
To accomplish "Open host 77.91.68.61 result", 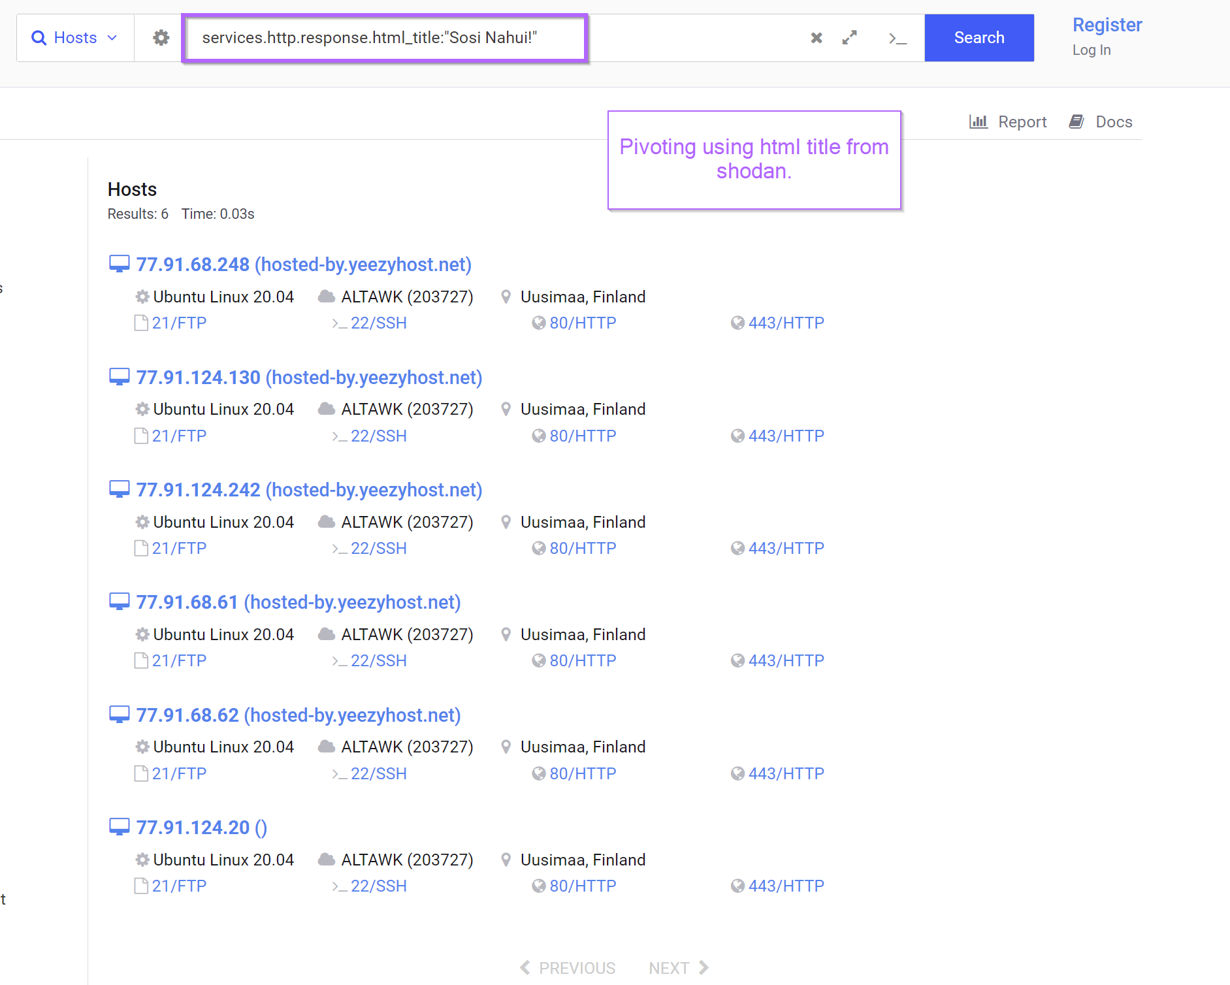I will (x=299, y=602).
